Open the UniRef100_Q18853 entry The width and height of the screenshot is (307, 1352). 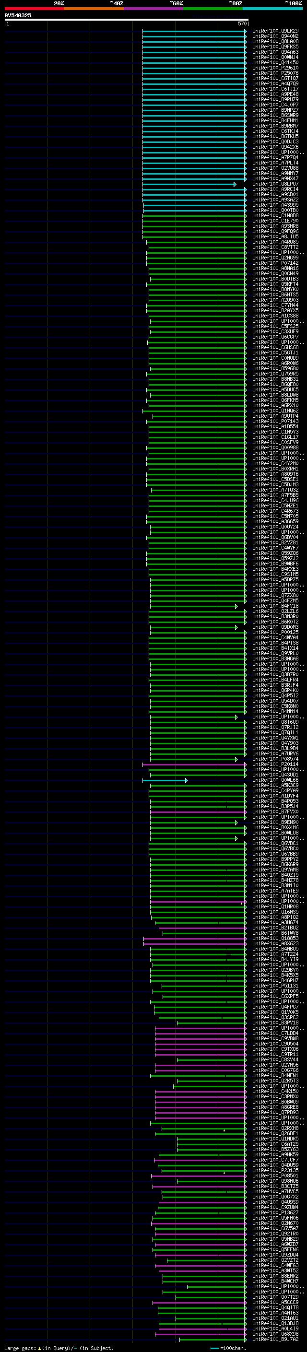pyautogui.click(x=275, y=939)
